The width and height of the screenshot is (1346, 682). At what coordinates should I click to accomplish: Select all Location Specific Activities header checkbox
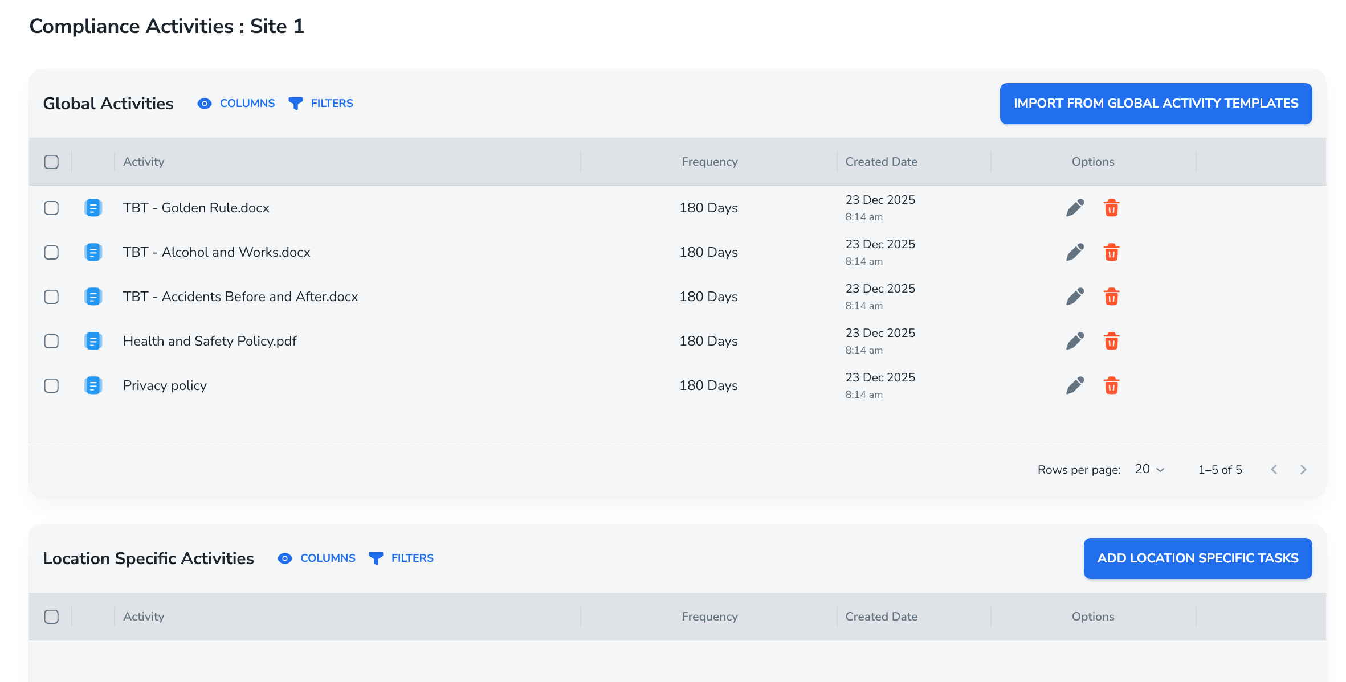(51, 617)
